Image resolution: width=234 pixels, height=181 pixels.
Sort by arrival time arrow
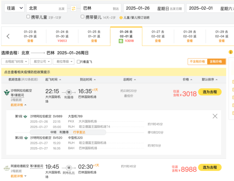click(x=95, y=80)
